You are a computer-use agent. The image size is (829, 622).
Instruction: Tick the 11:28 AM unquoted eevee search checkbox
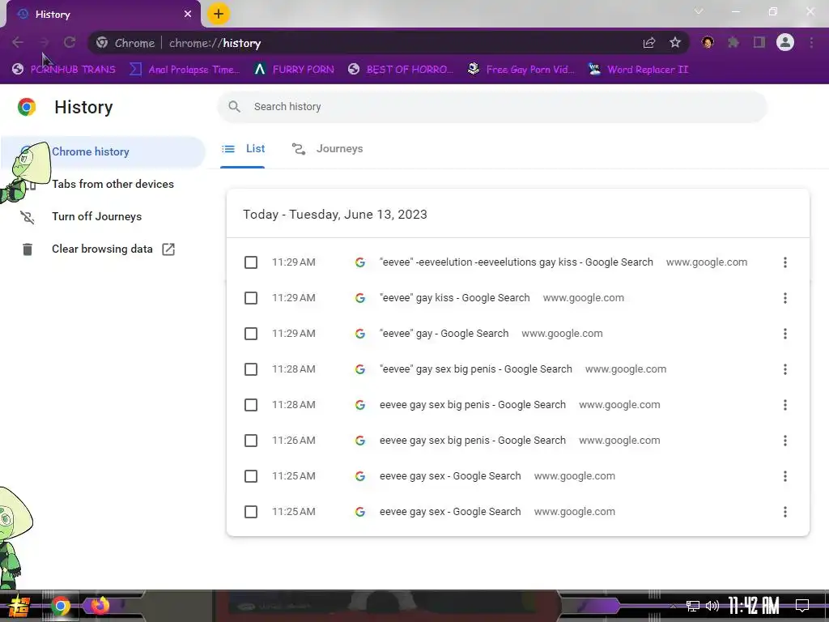pyautogui.click(x=251, y=405)
